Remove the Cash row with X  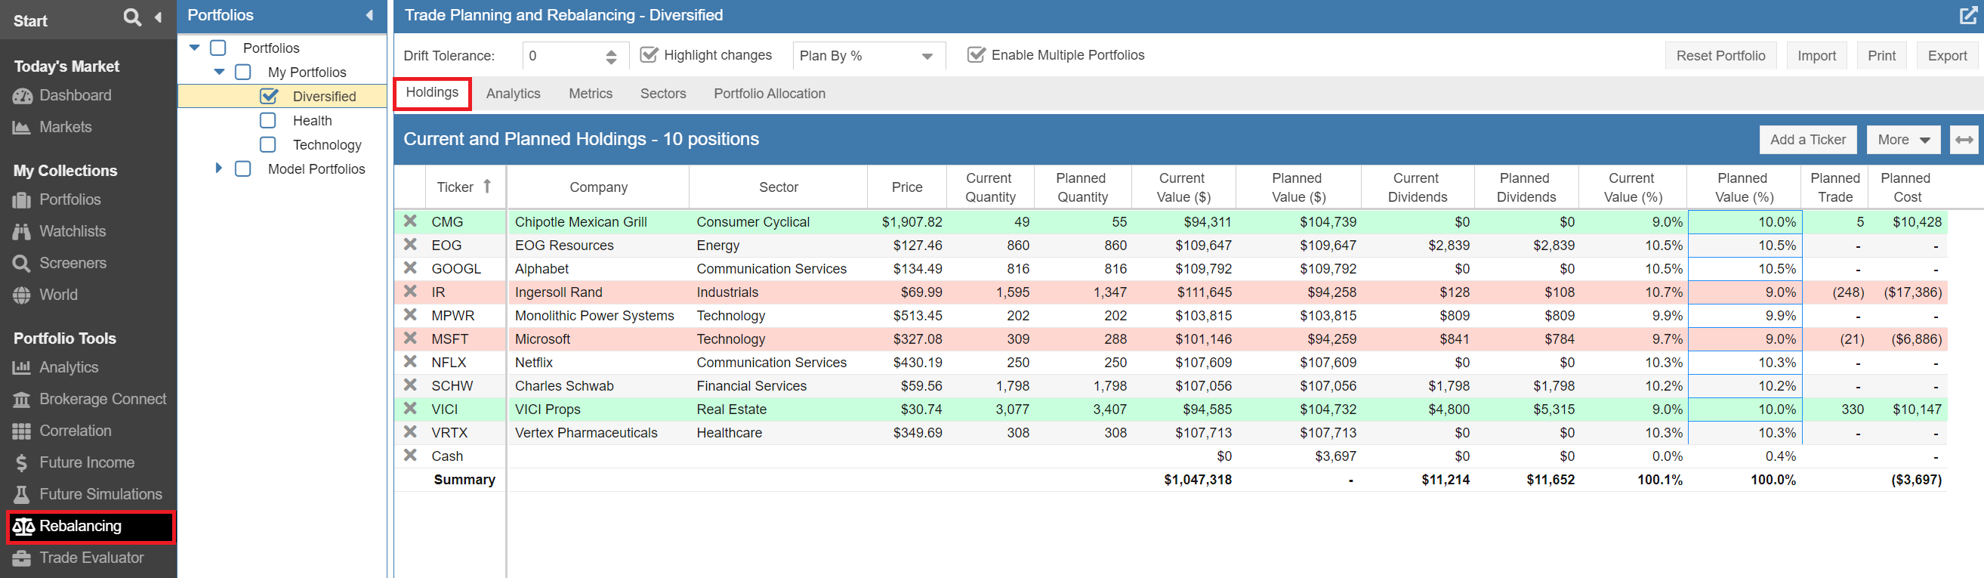(411, 456)
